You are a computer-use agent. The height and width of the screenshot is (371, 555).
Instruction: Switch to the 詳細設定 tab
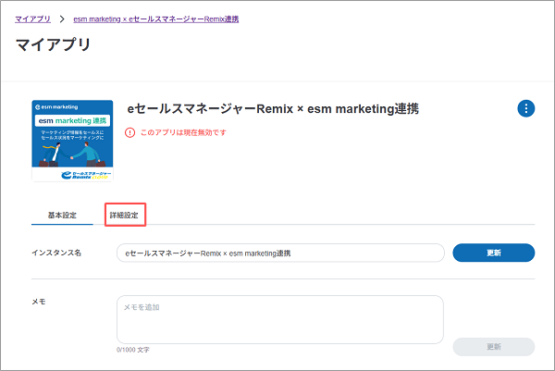[x=124, y=216]
